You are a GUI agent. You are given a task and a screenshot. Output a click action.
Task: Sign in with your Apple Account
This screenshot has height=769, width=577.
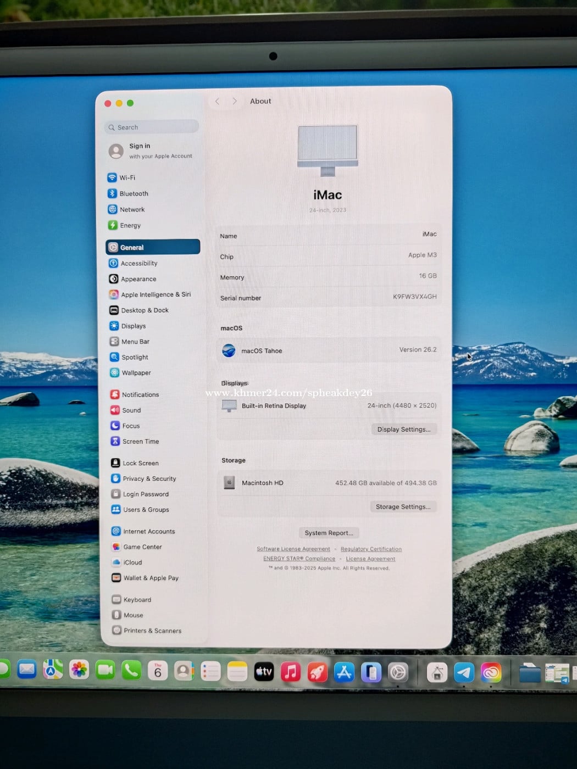(151, 151)
